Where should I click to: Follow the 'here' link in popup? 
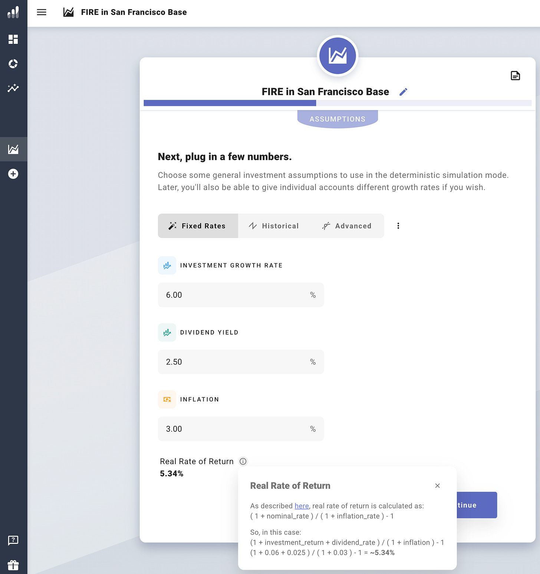302,506
